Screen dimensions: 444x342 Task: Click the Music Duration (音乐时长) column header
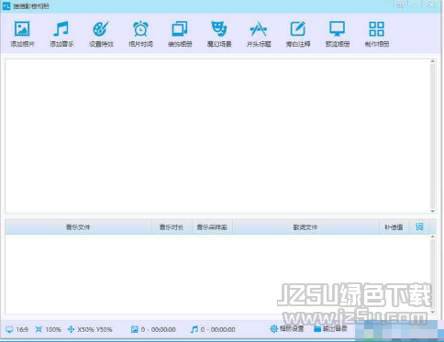point(172,227)
